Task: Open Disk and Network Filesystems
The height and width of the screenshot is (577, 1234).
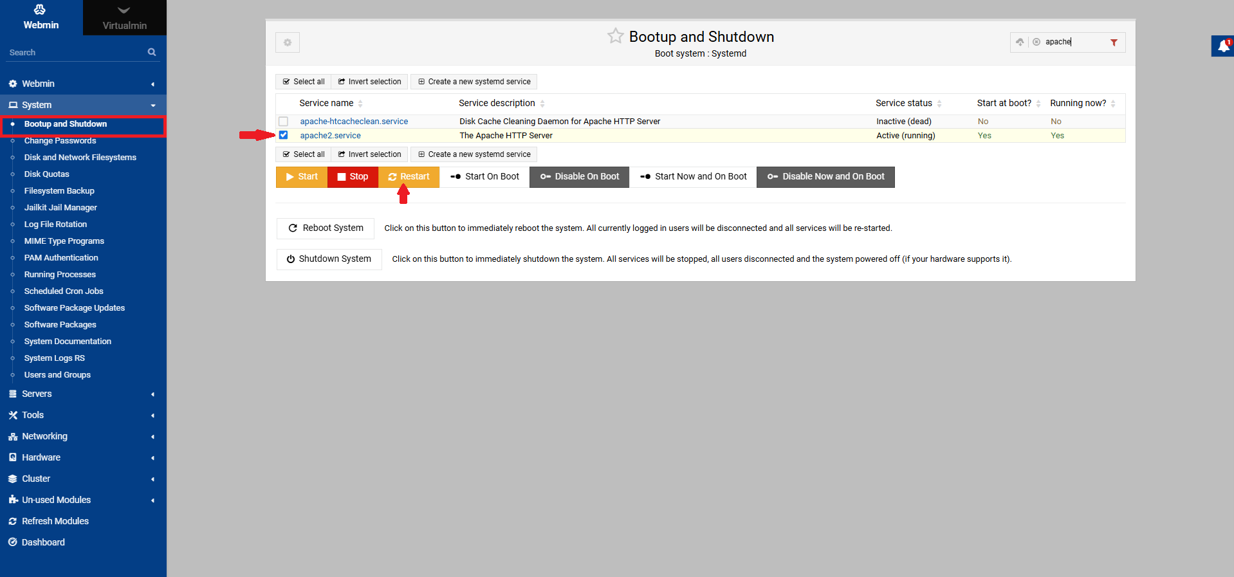Action: point(80,158)
